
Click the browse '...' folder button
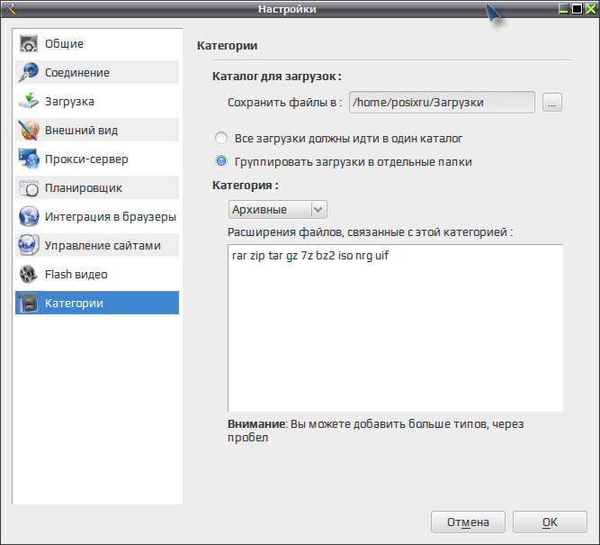coord(552,103)
